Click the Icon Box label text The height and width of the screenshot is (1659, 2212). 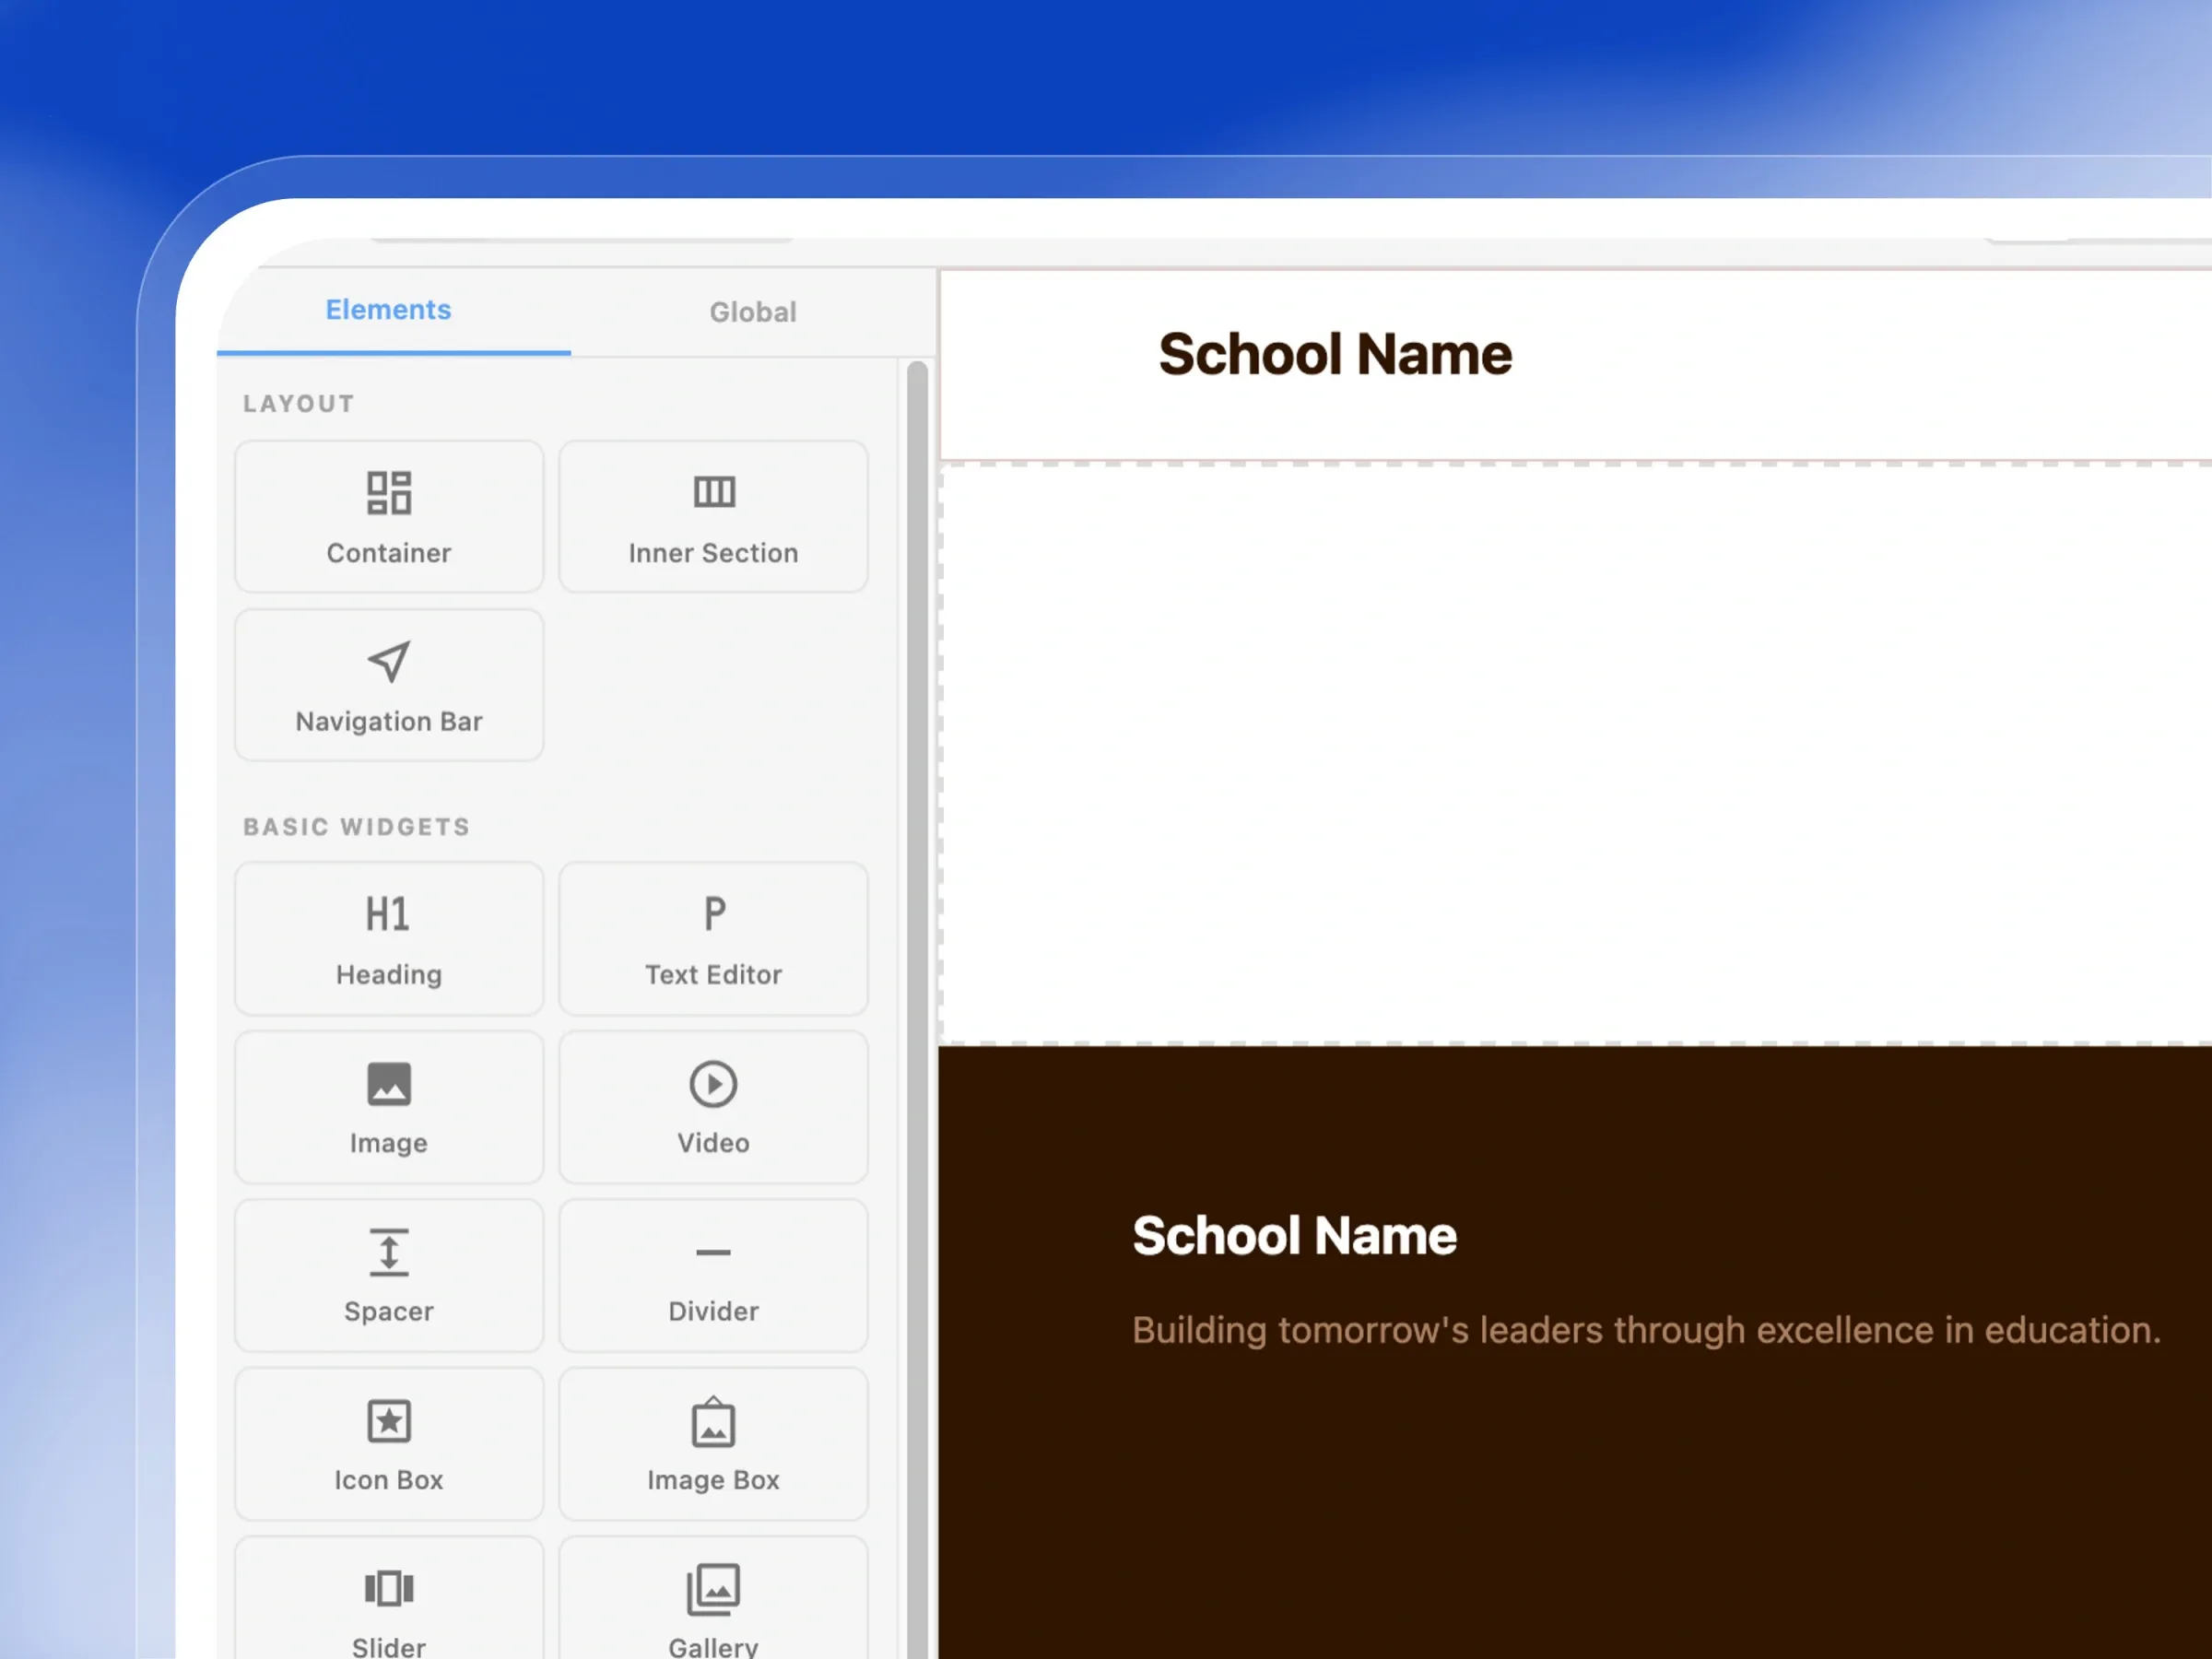click(x=389, y=1480)
